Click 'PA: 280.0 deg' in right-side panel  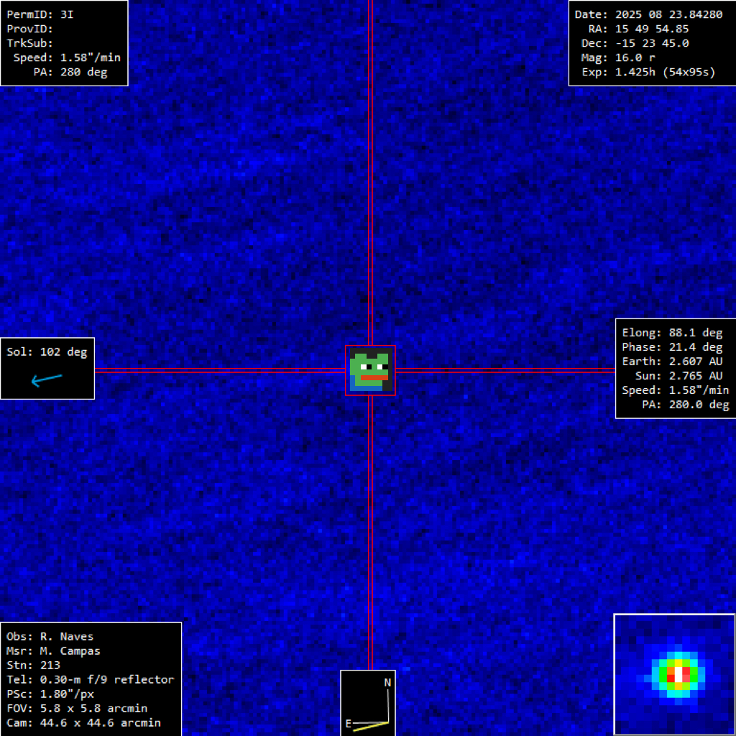tap(686, 405)
